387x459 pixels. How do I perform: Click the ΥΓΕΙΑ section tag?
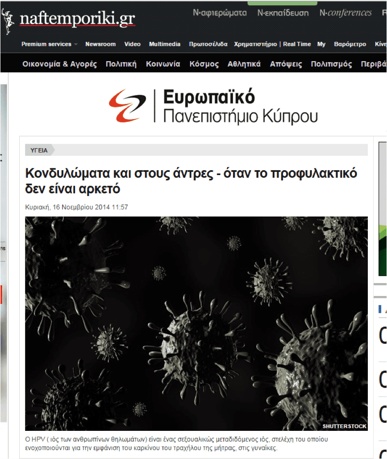39,150
